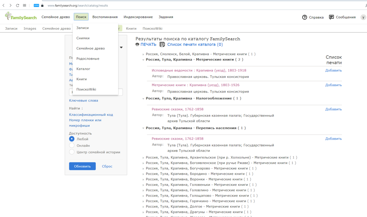Switch to the Images sub-navigation tab
This screenshot has height=217, width=367.
pyautogui.click(x=30, y=28)
